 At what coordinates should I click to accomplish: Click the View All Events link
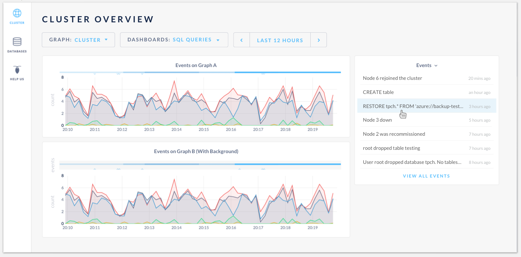(426, 176)
